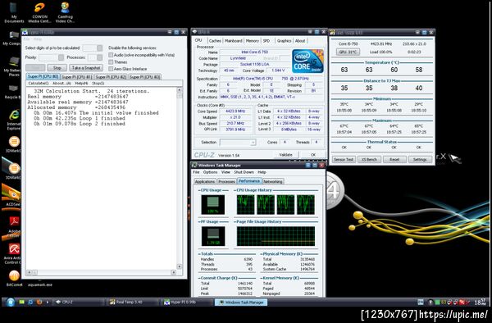The width and height of the screenshot is (492, 323).
Task: Switch to the Applications tab in Task Manager
Action: (x=204, y=181)
